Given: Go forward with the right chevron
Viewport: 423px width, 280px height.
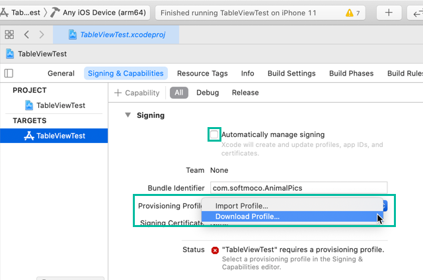Looking at the screenshot, I should pos(42,34).
